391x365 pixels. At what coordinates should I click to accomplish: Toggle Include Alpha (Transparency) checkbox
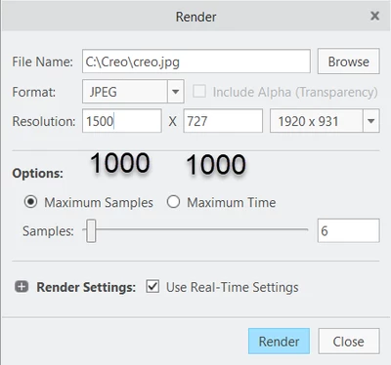coord(199,92)
